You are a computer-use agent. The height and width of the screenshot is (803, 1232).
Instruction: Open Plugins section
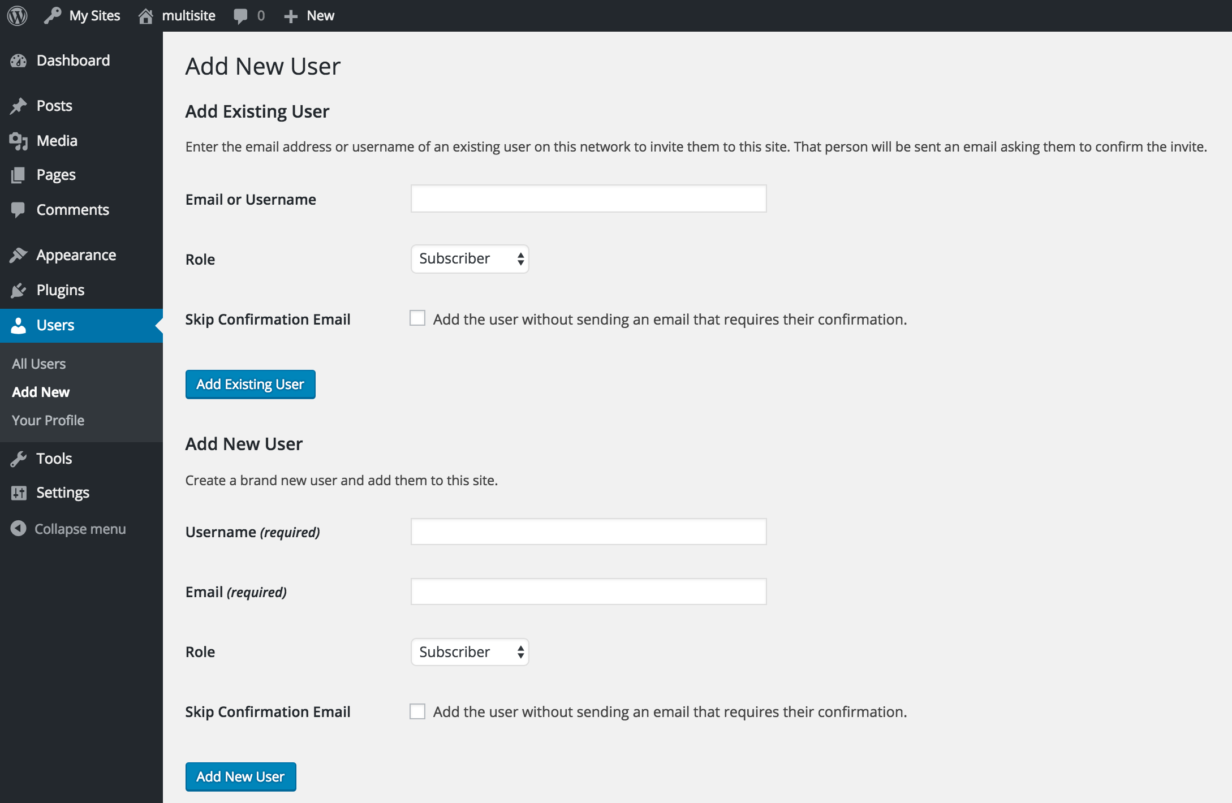[59, 289]
